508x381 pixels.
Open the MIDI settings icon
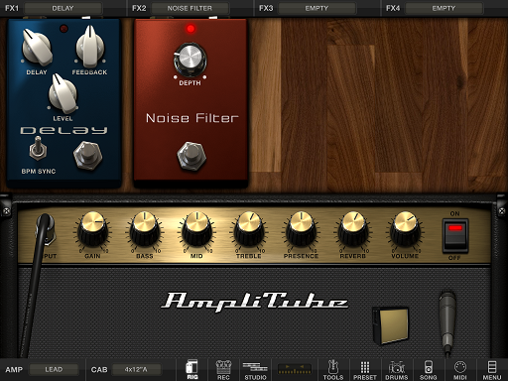(459, 370)
